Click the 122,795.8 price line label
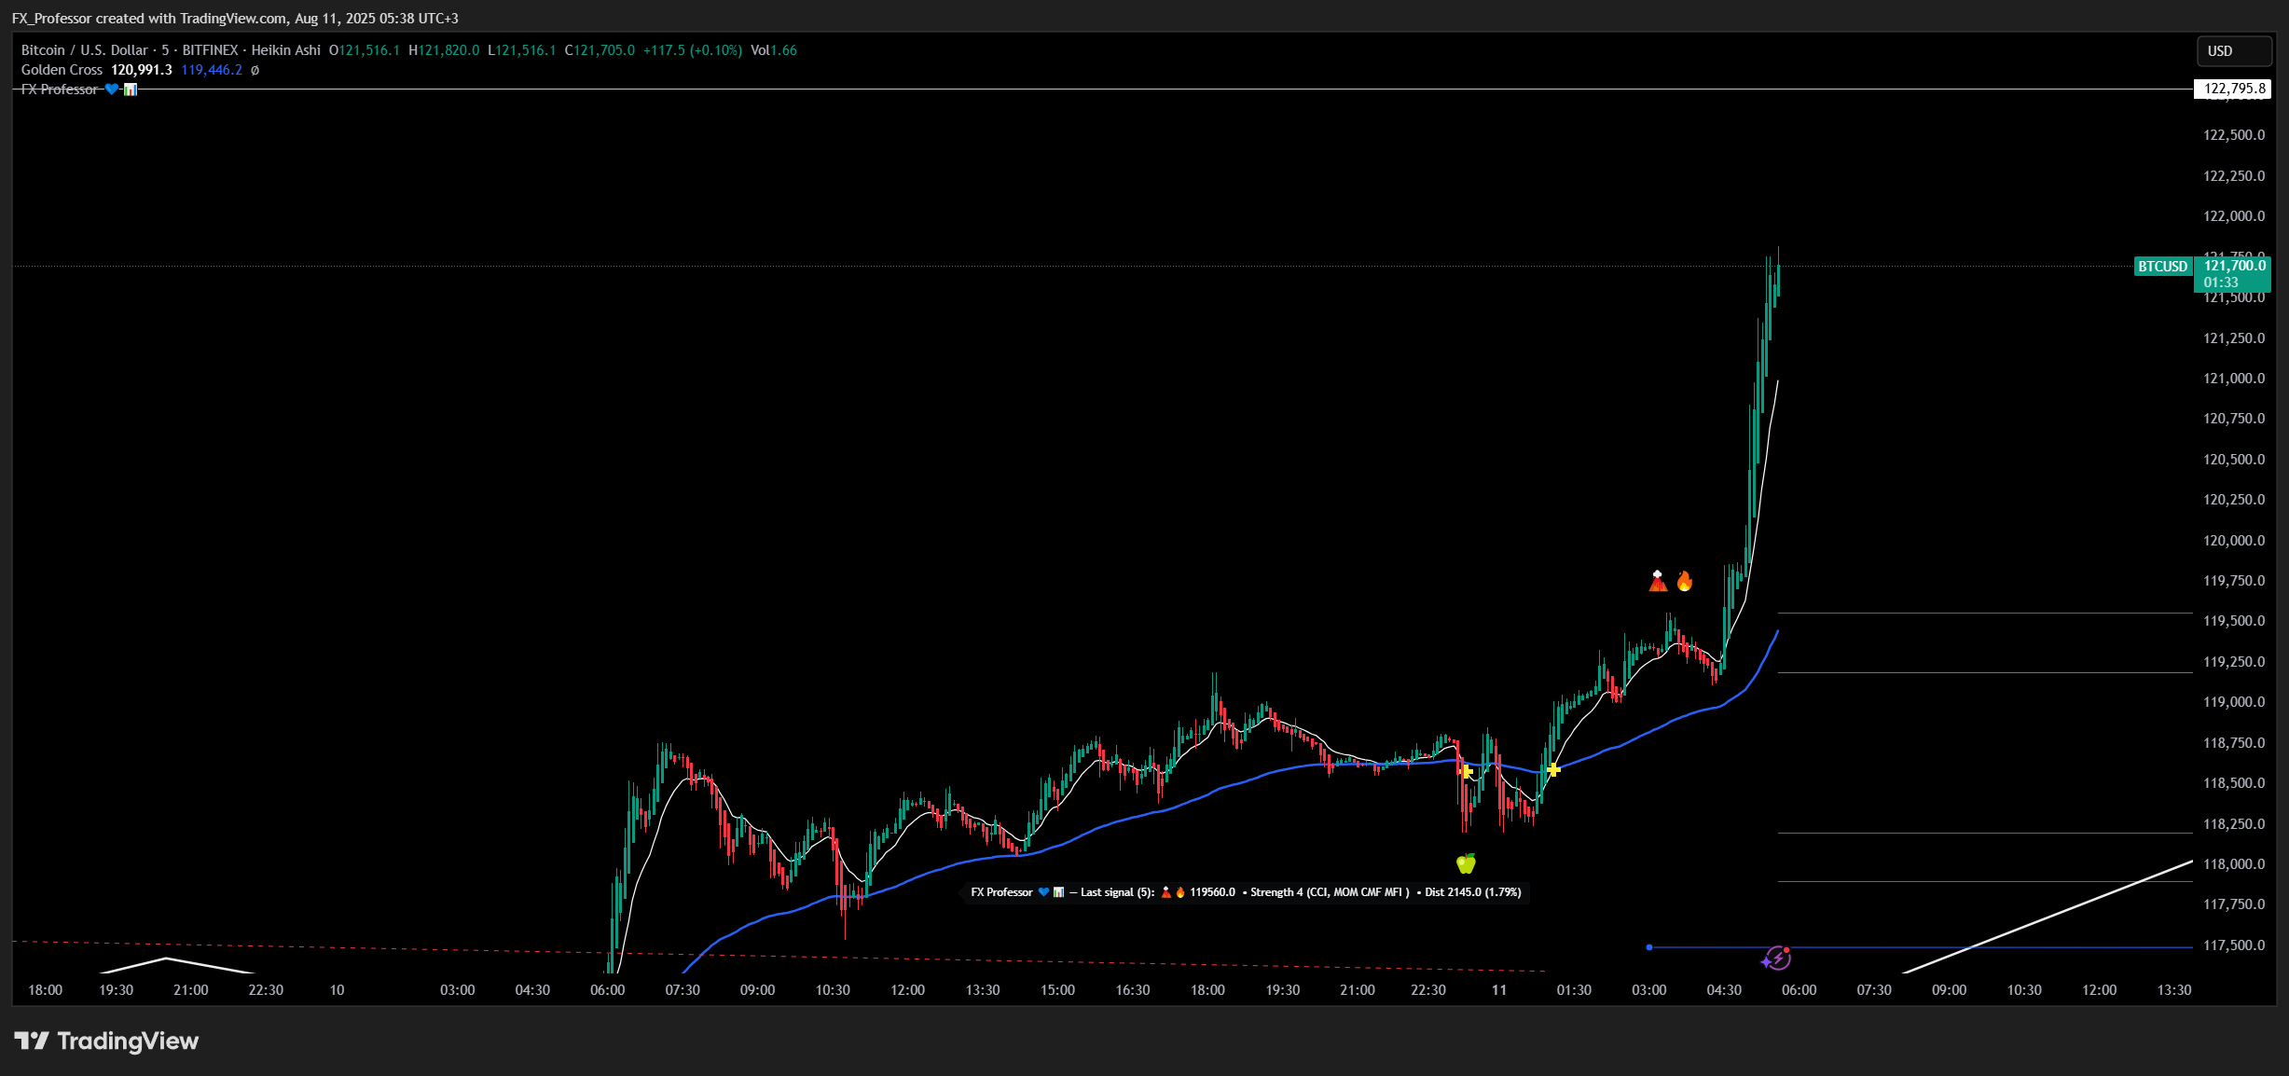 (x=2232, y=89)
